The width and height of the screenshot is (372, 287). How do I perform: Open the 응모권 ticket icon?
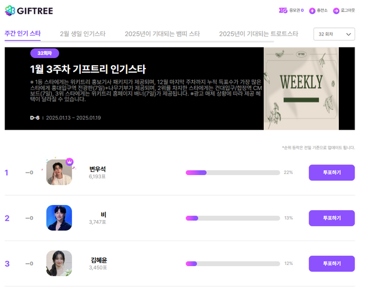point(283,10)
